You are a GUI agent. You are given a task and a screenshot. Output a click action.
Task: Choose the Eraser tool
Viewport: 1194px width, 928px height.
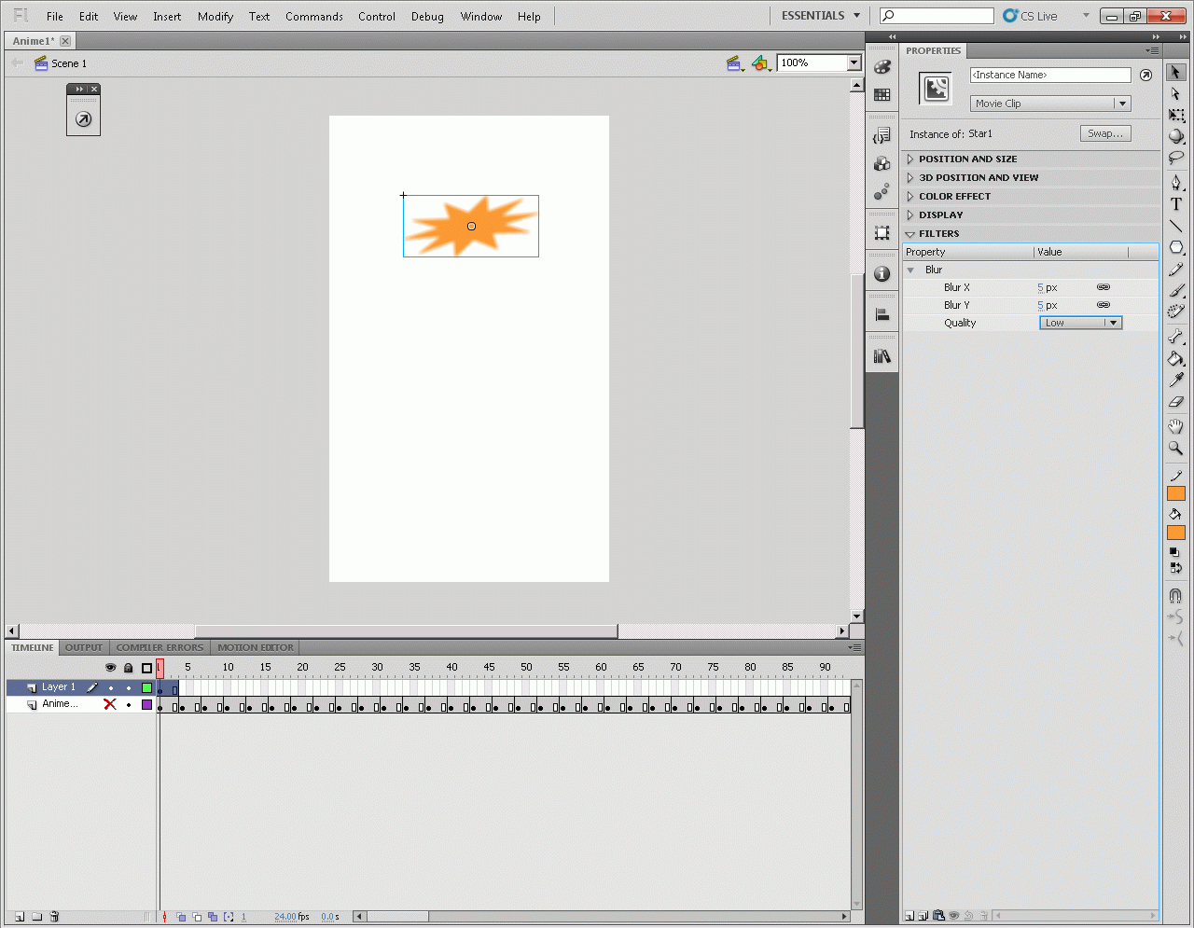1175,402
